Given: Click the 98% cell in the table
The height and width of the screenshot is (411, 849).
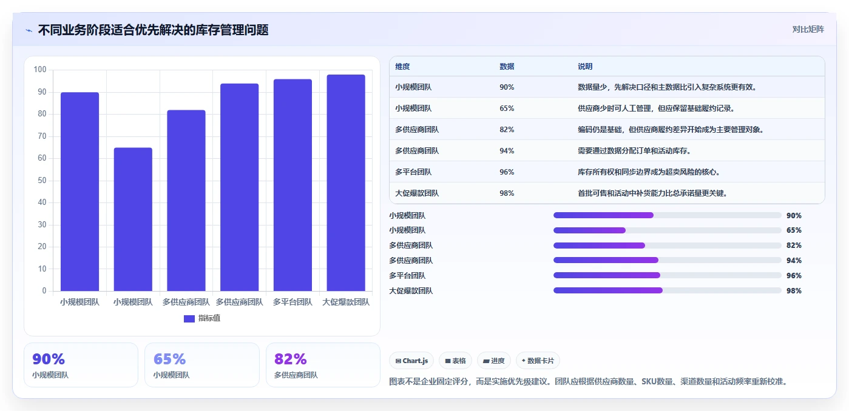Looking at the screenshot, I should 507,193.
